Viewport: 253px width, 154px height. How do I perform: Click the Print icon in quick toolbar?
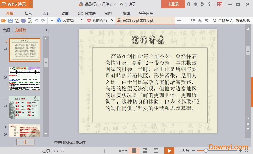(23, 21)
